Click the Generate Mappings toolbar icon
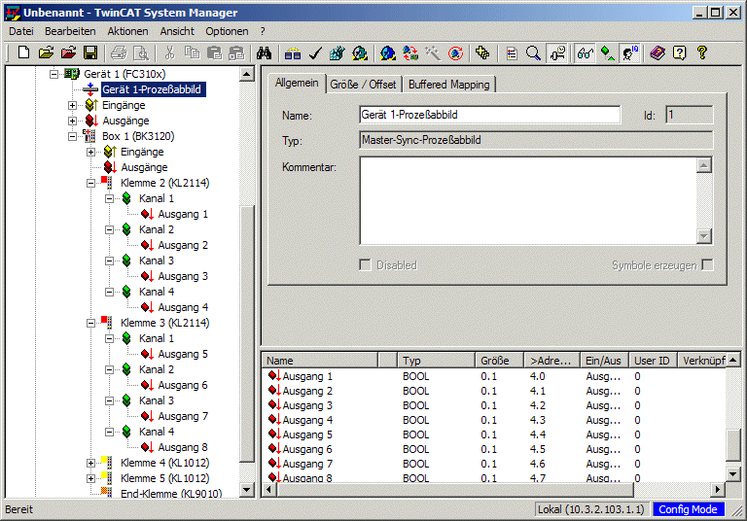 pos(293,52)
